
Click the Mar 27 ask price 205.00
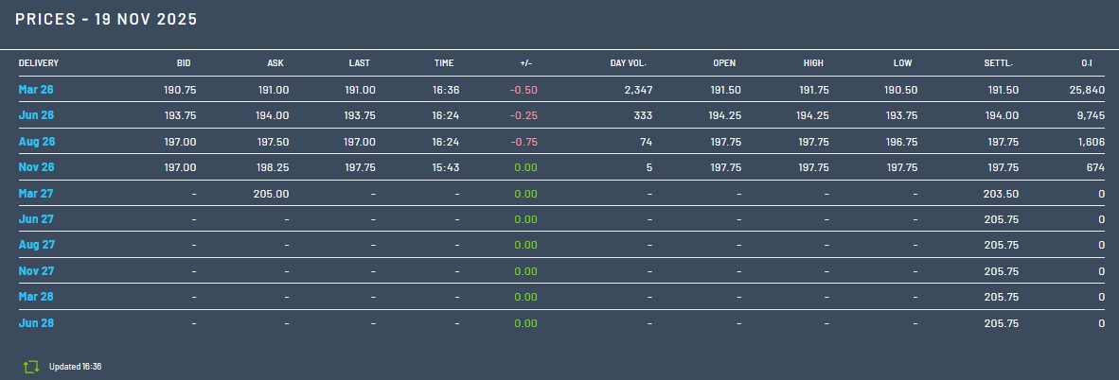pos(271,193)
